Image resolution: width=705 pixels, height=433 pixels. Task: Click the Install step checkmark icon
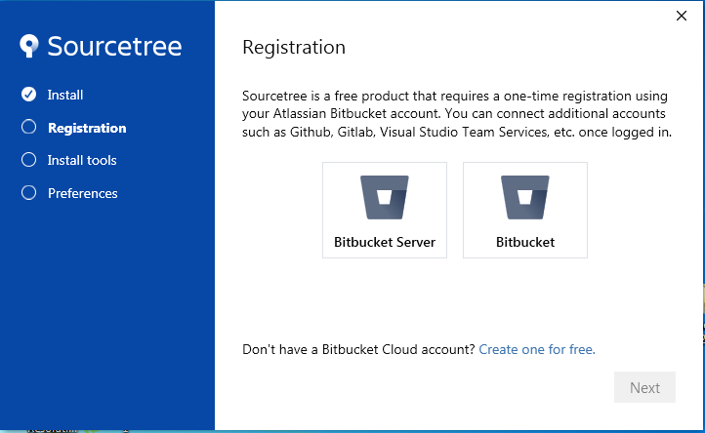point(28,95)
